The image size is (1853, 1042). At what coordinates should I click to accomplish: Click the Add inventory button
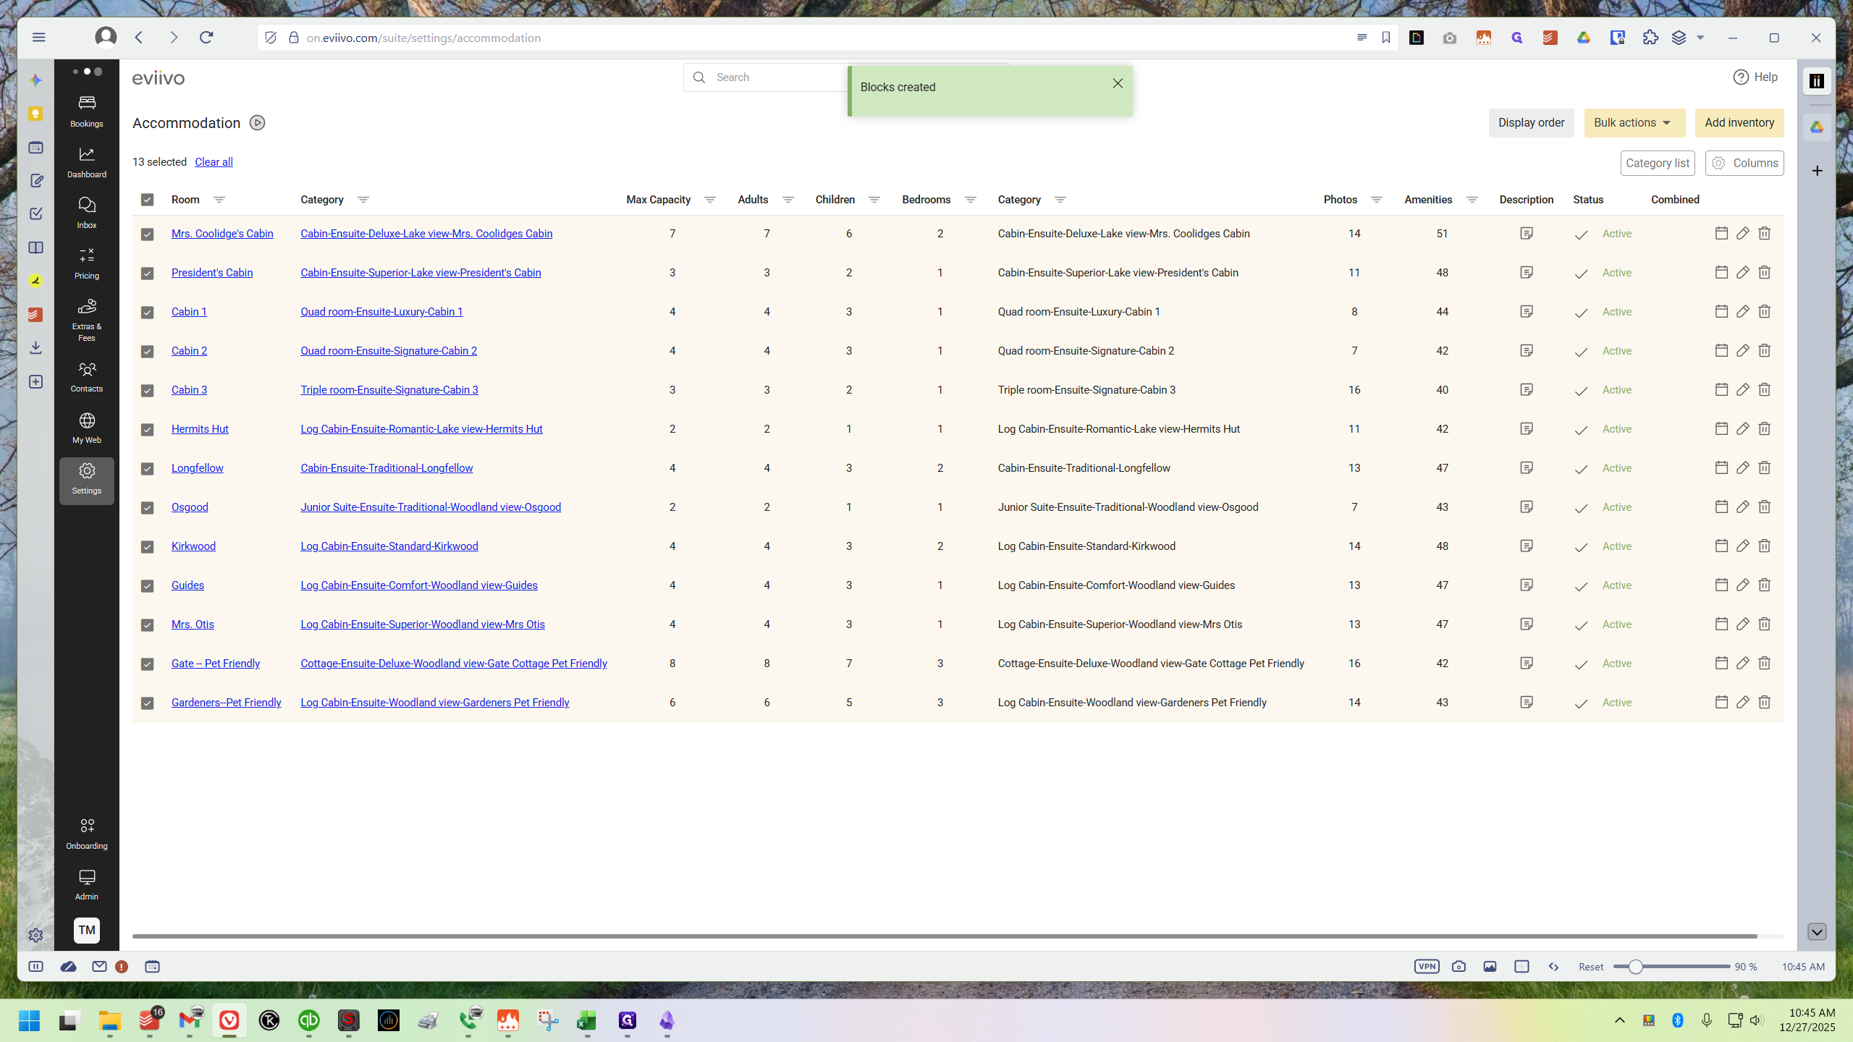[1739, 123]
